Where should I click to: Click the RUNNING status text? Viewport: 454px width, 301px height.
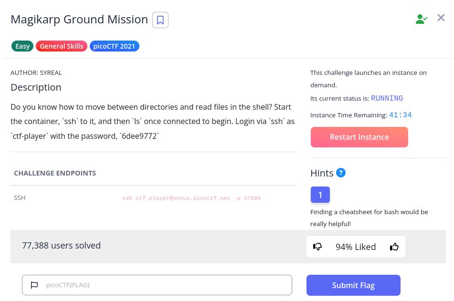point(387,98)
